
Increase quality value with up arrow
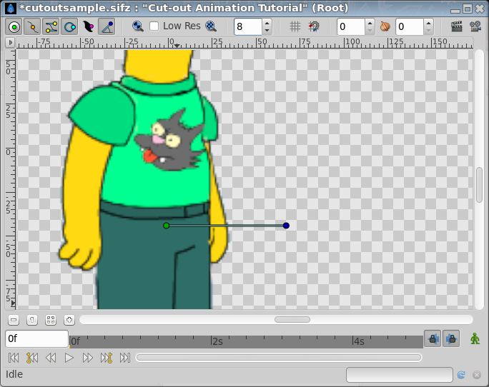pyautogui.click(x=267, y=23)
